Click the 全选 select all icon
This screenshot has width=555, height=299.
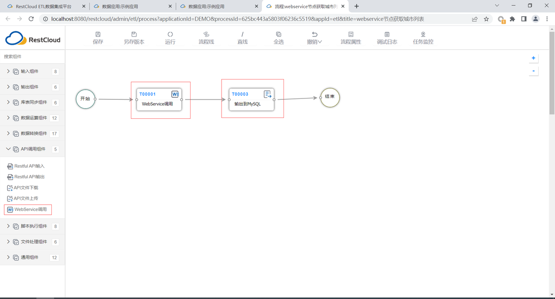278,34
